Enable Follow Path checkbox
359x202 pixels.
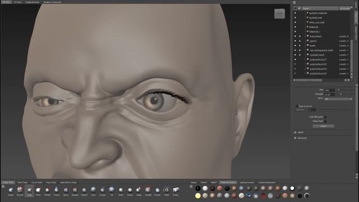pos(325,121)
